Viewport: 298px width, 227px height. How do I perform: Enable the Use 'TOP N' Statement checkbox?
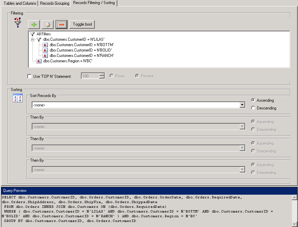coord(30,76)
